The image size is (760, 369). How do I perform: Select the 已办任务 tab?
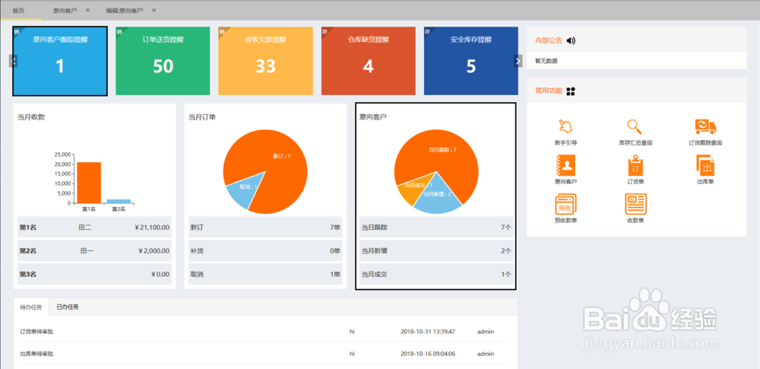click(68, 307)
